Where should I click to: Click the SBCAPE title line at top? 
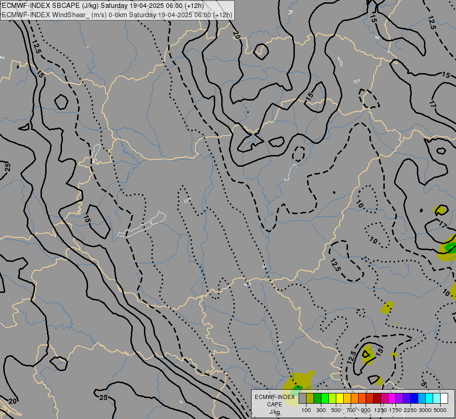point(103,6)
